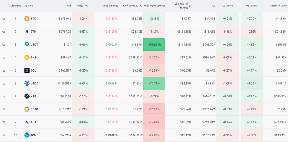Click the Bitcoin BTC coin icon
This screenshot has width=288, height=142.
coord(27,18)
